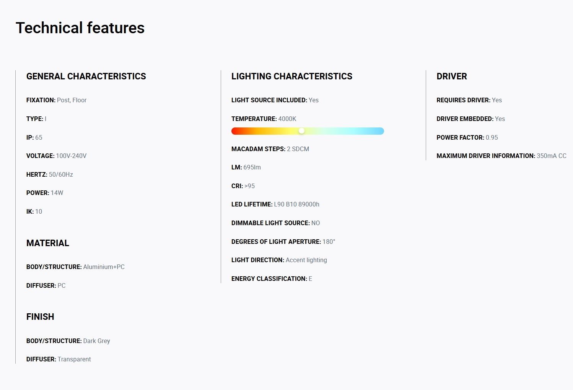Select the Temperature 4000K label
The width and height of the screenshot is (573, 390).
264,119
